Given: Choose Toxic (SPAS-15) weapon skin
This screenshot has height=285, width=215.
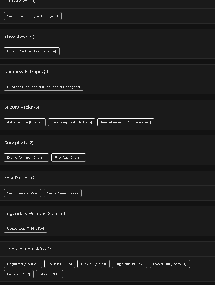Looking at the screenshot, I should [60, 264].
